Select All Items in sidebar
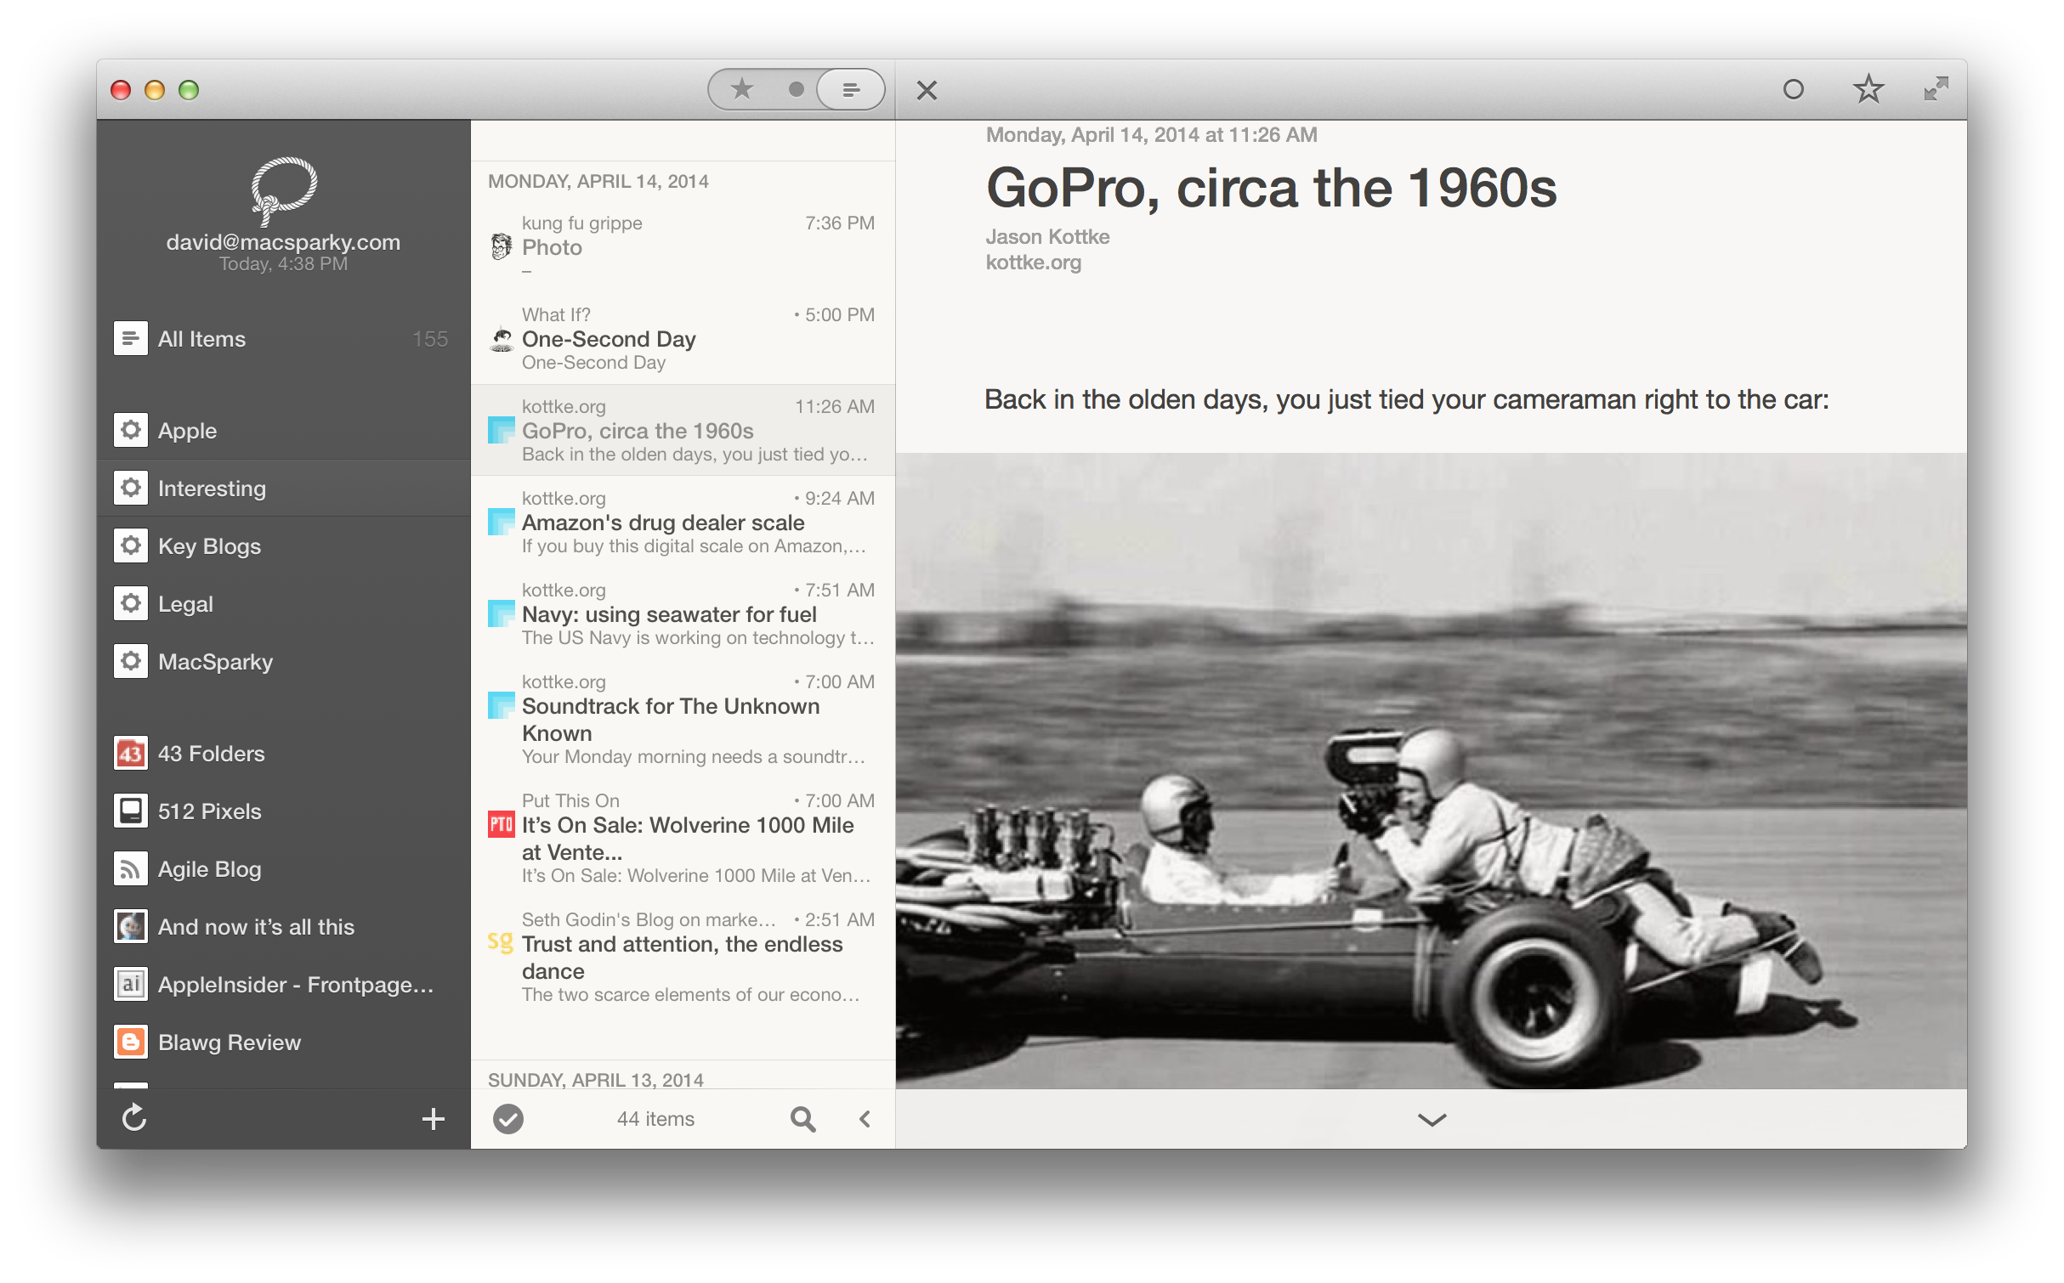 tap(201, 339)
